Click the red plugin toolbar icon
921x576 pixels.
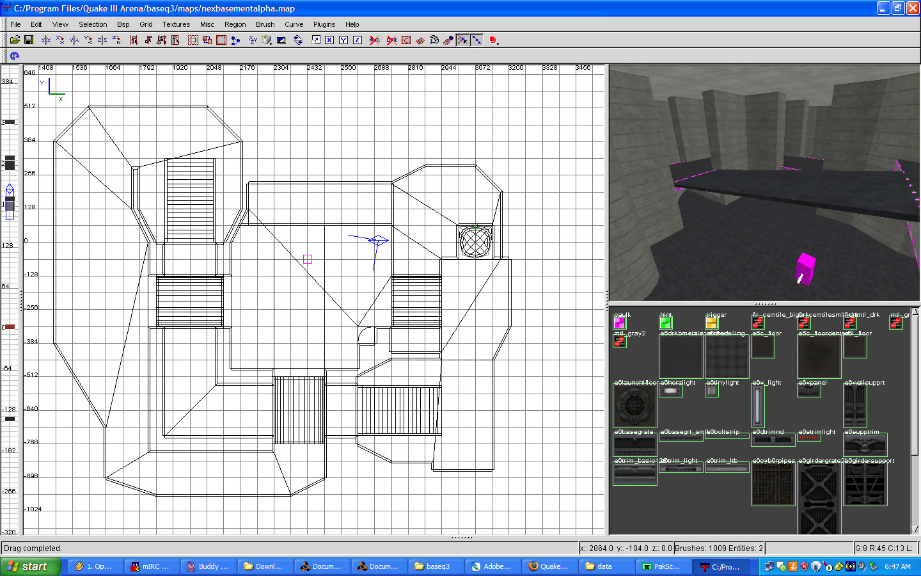(493, 40)
